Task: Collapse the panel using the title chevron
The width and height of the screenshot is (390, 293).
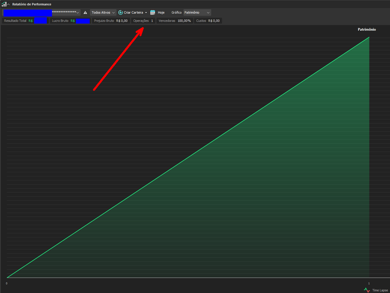Action: coord(8,4)
